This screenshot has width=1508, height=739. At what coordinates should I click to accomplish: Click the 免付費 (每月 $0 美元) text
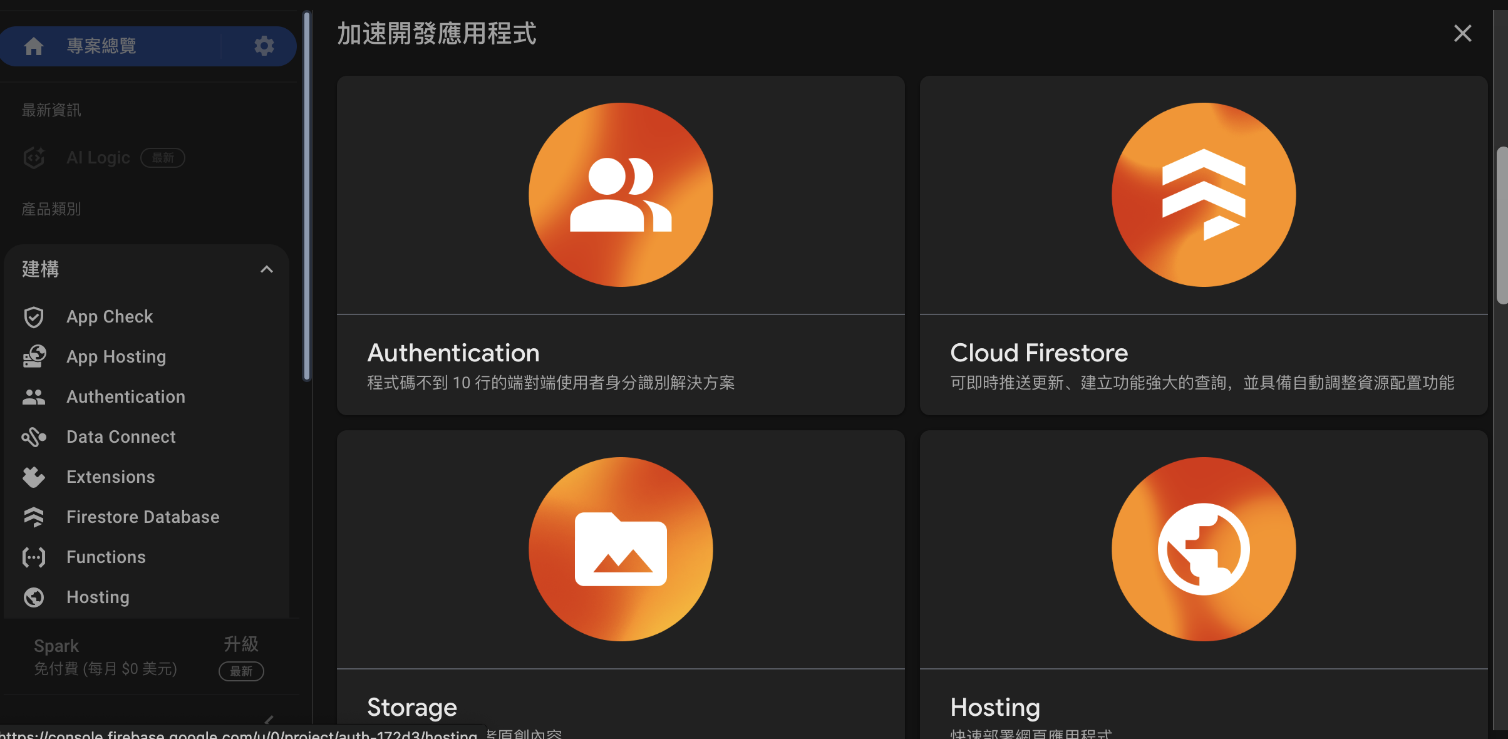pyautogui.click(x=105, y=669)
